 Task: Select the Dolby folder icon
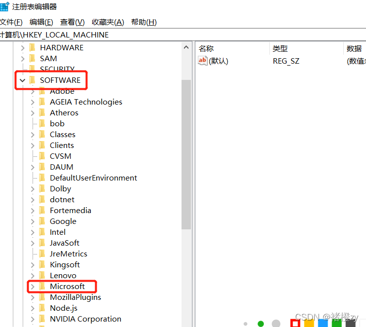(x=42, y=188)
